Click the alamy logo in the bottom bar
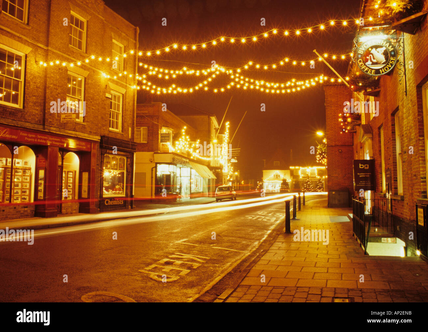 click(33, 317)
